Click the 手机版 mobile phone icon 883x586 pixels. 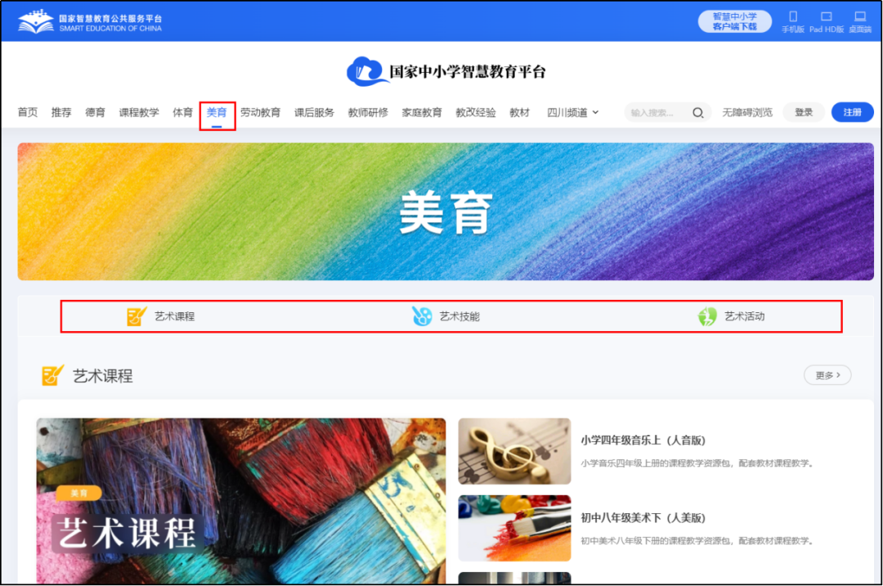[x=792, y=17]
